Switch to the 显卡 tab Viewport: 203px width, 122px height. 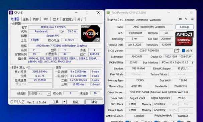tap(56, 19)
